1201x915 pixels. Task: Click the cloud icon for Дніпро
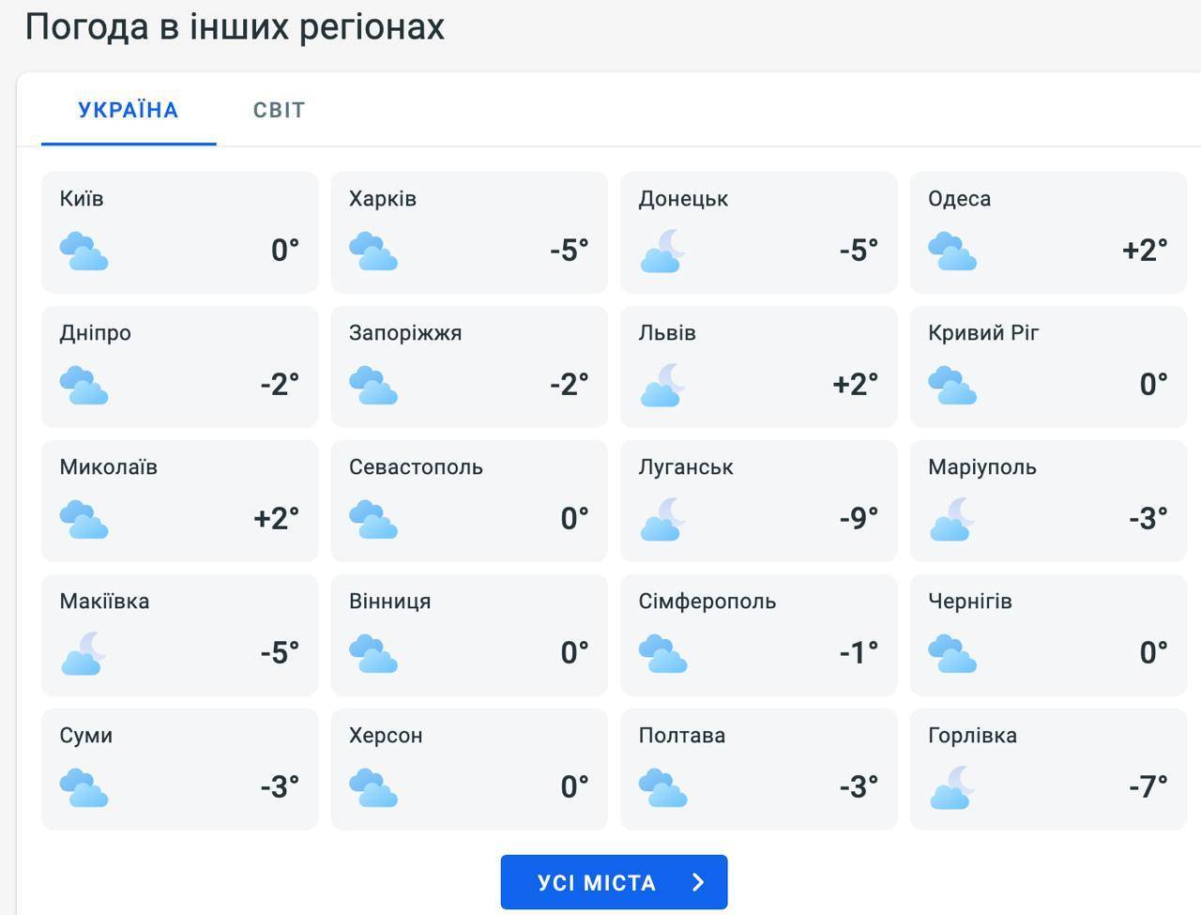[84, 386]
